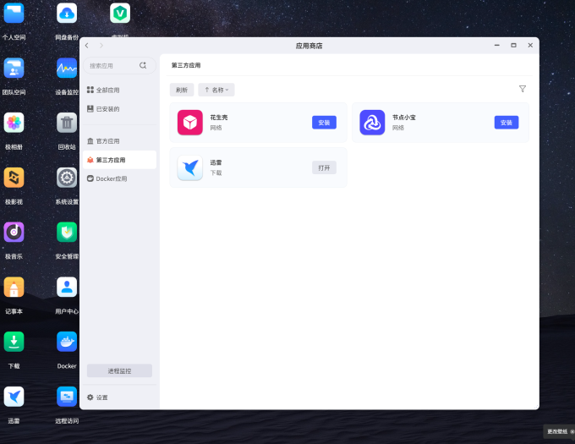Click the 搜索应用 search field
575x444 pixels.
(119, 66)
